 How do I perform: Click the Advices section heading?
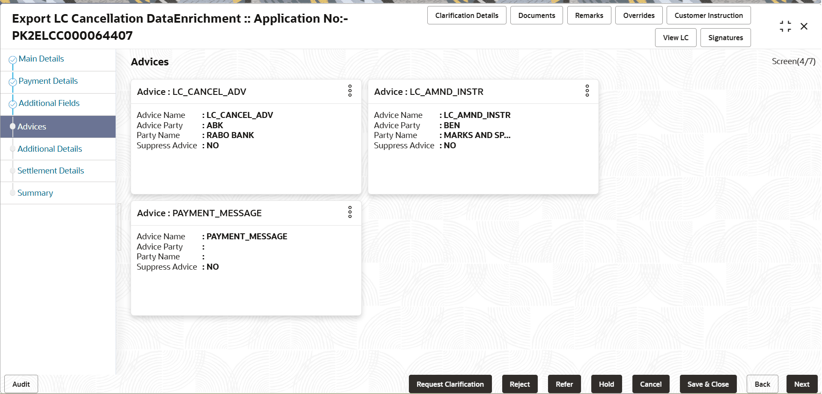[x=150, y=62]
